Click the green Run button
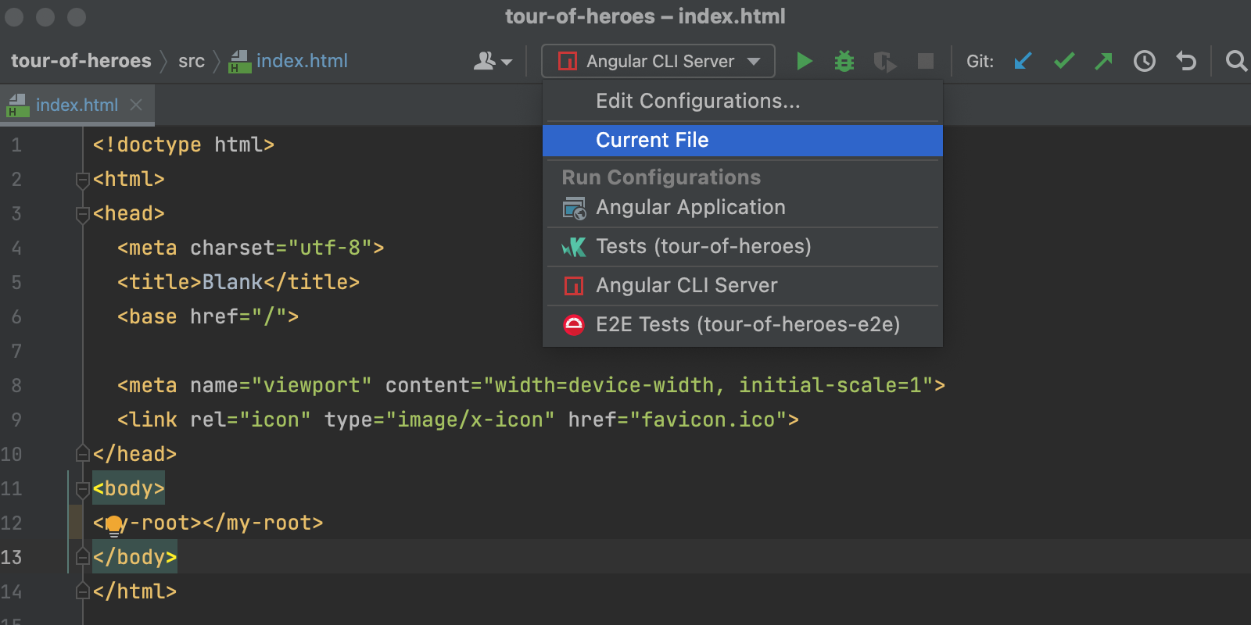 804,61
